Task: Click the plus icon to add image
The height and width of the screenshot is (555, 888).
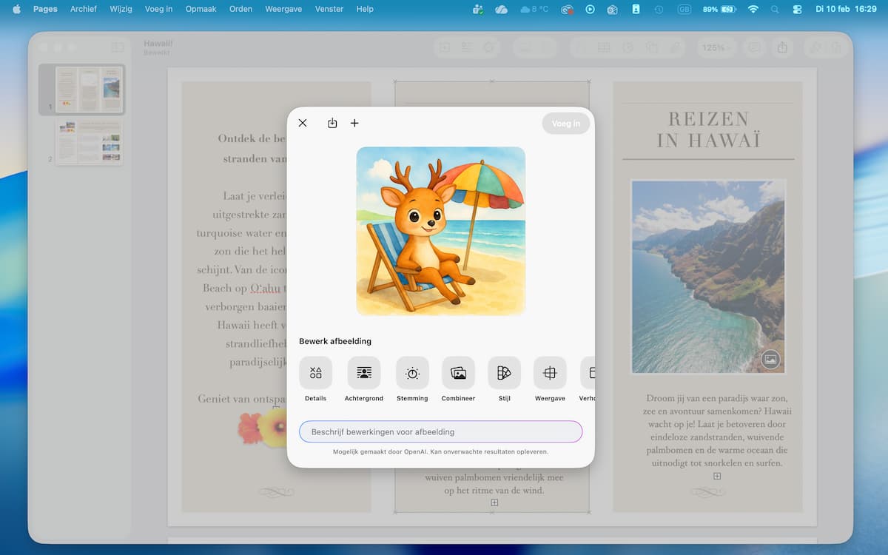Action: (354, 123)
